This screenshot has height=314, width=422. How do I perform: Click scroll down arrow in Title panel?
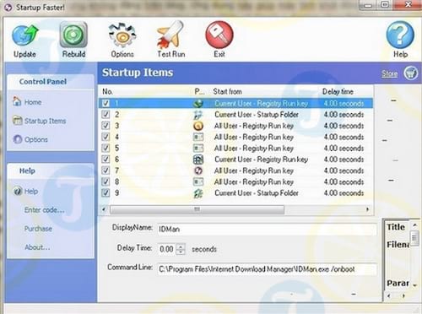pyautogui.click(x=414, y=285)
